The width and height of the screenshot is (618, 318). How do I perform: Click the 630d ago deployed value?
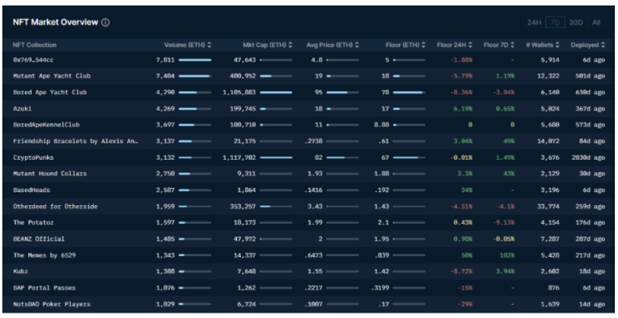pyautogui.click(x=590, y=92)
